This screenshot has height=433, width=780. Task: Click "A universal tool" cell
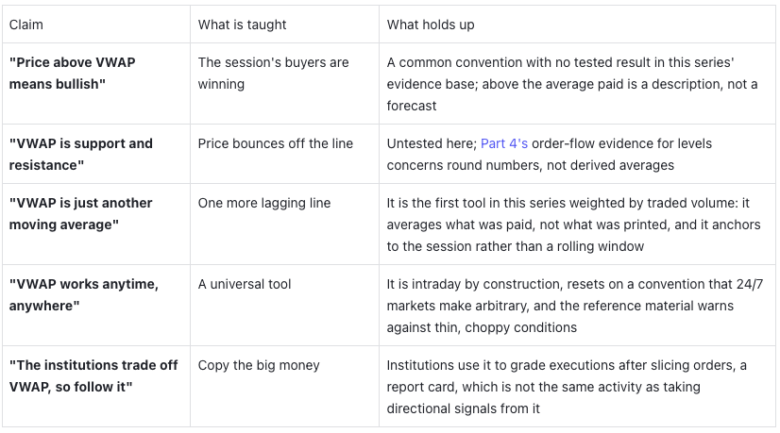284,306
